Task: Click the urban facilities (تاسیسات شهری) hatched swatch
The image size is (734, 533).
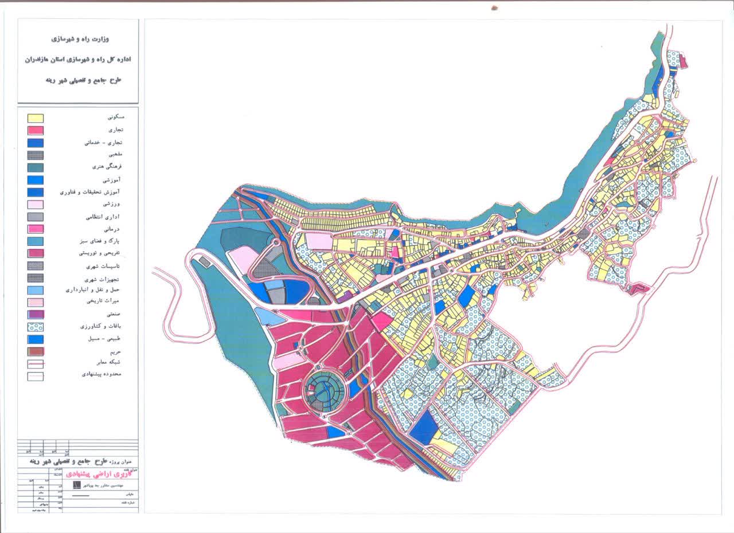Action: pyautogui.click(x=36, y=266)
